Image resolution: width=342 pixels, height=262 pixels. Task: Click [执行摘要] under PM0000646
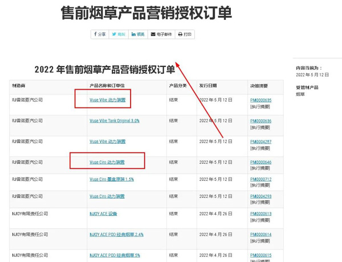[260, 168]
